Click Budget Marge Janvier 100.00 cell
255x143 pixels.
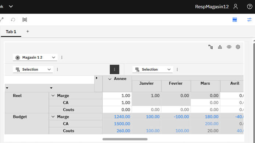146,117
